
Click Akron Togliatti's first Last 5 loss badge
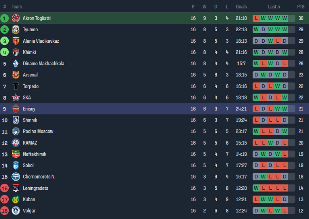(x=256, y=18)
